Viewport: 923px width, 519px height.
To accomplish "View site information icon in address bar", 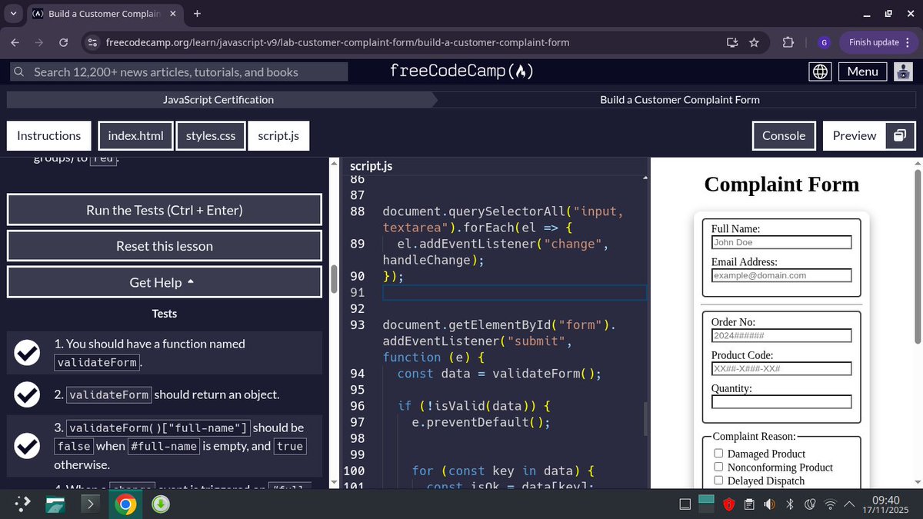I will coord(92,42).
